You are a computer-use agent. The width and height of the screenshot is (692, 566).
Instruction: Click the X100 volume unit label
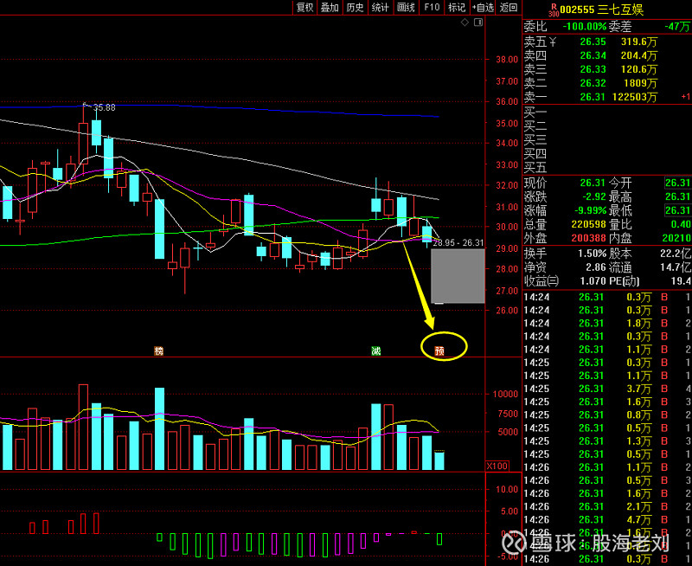[x=497, y=466]
